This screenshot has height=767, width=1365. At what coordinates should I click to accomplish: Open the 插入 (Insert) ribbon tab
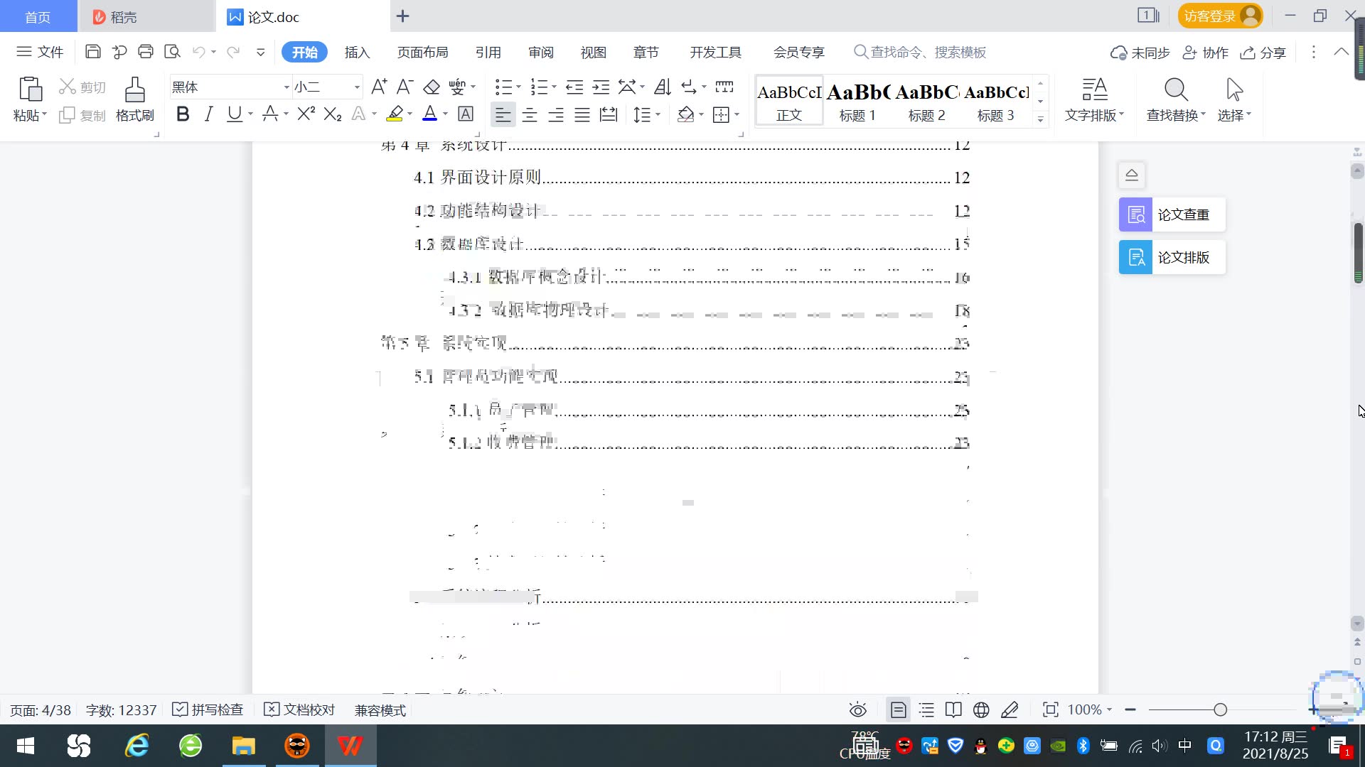click(357, 52)
